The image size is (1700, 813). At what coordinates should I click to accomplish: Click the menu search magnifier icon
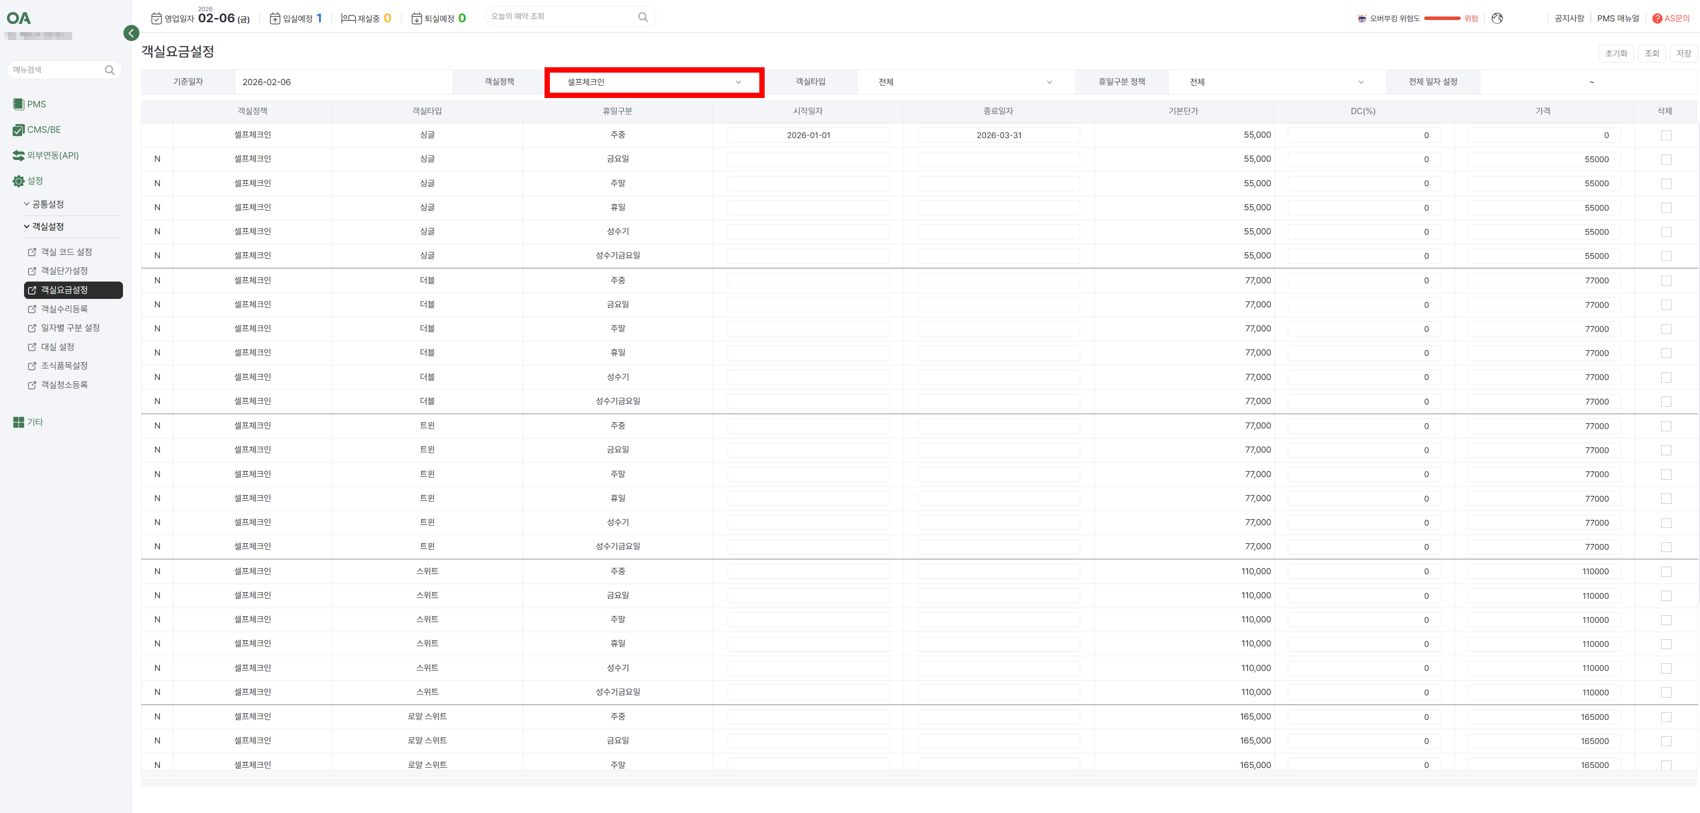tap(110, 70)
